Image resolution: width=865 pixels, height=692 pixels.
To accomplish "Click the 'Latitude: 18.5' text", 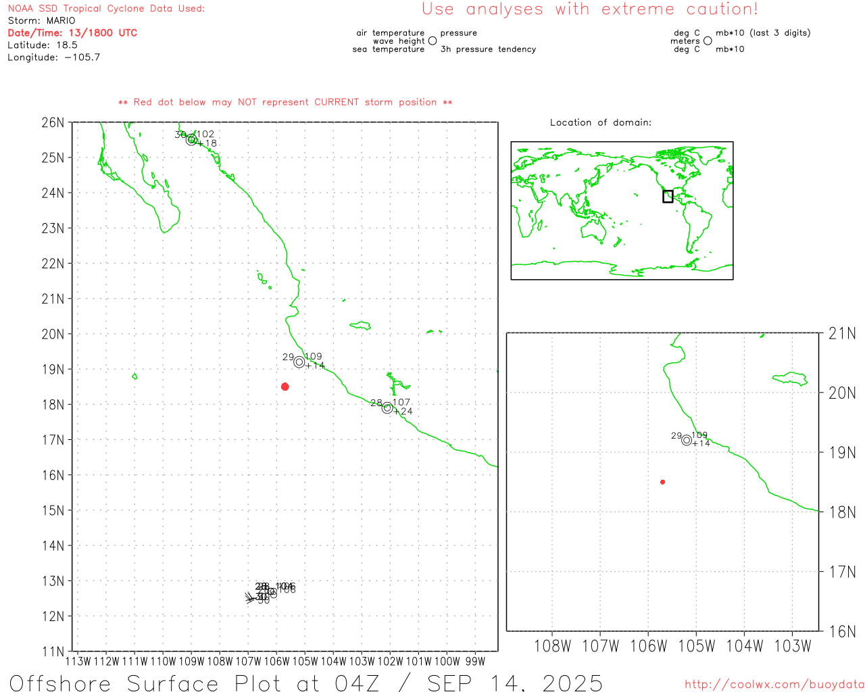I will click(43, 45).
